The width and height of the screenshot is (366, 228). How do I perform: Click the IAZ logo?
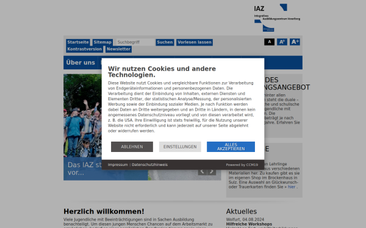pyautogui.click(x=277, y=18)
